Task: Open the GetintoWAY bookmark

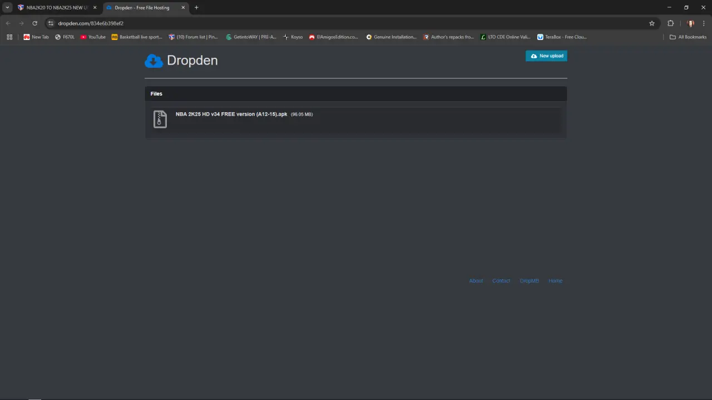Action: [251, 37]
